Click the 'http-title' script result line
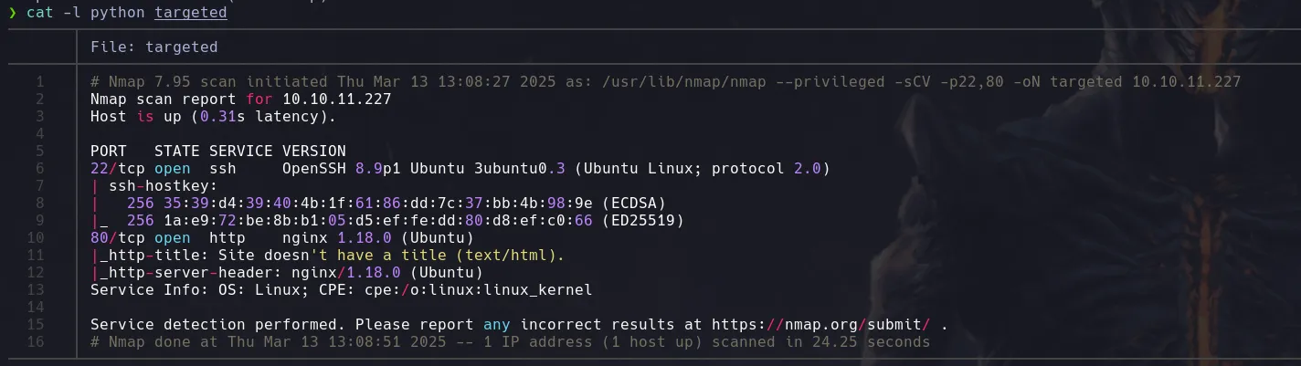Viewport: 1301px width, 366px height. [x=327, y=256]
